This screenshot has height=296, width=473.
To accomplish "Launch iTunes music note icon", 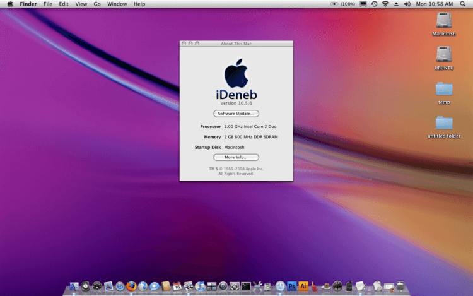I will tap(200, 286).
